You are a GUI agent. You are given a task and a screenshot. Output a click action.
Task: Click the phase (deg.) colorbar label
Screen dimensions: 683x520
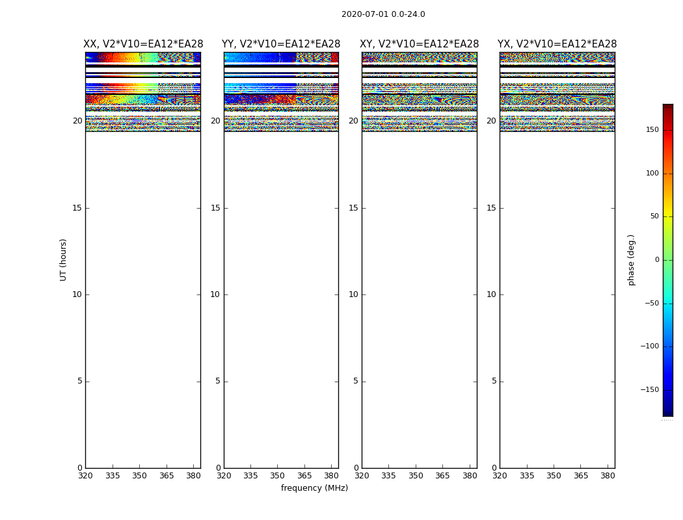click(x=631, y=260)
